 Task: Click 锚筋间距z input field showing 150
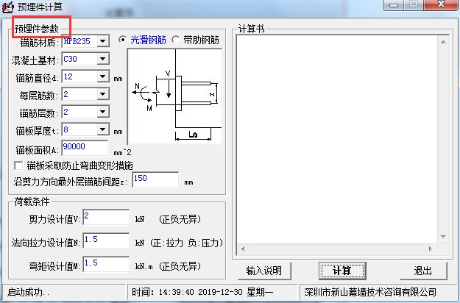155,179
